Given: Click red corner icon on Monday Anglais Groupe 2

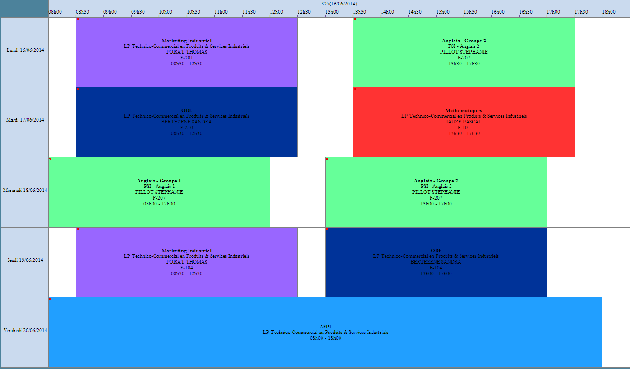Looking at the screenshot, I should coord(354,19).
